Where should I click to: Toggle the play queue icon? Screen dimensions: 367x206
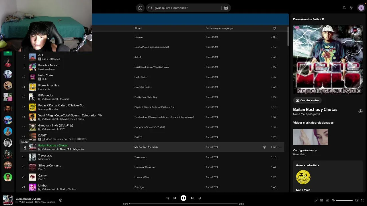click(x=322, y=200)
